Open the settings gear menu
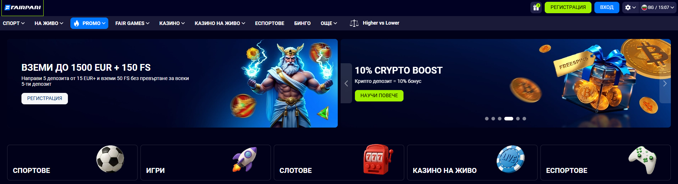 pos(630,8)
